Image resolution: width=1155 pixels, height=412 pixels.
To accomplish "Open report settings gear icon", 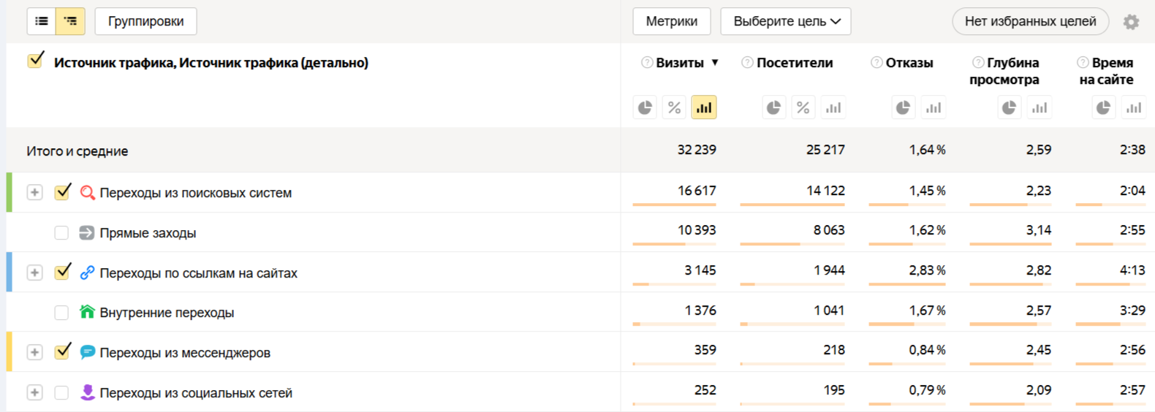I will tap(1131, 22).
